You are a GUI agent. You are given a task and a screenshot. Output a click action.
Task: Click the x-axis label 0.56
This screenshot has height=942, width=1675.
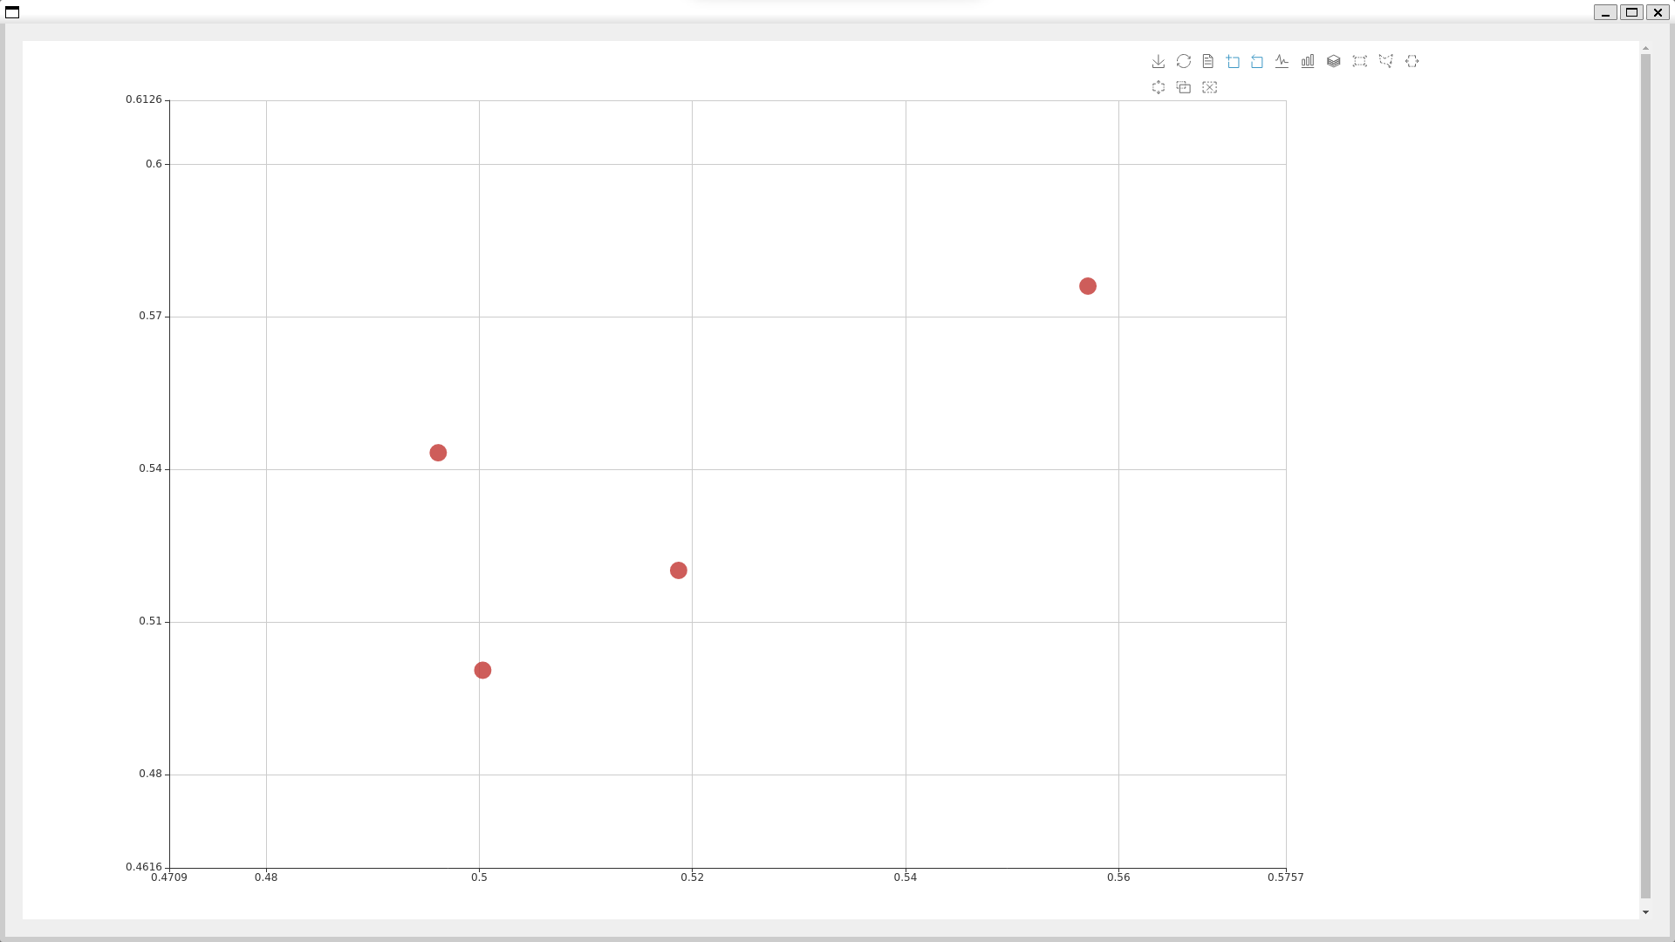point(1119,877)
